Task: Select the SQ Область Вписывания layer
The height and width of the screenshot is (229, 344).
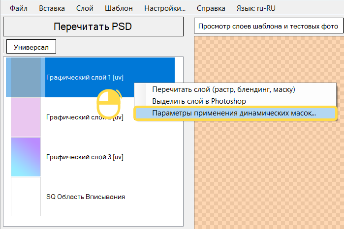Action: 85,197
